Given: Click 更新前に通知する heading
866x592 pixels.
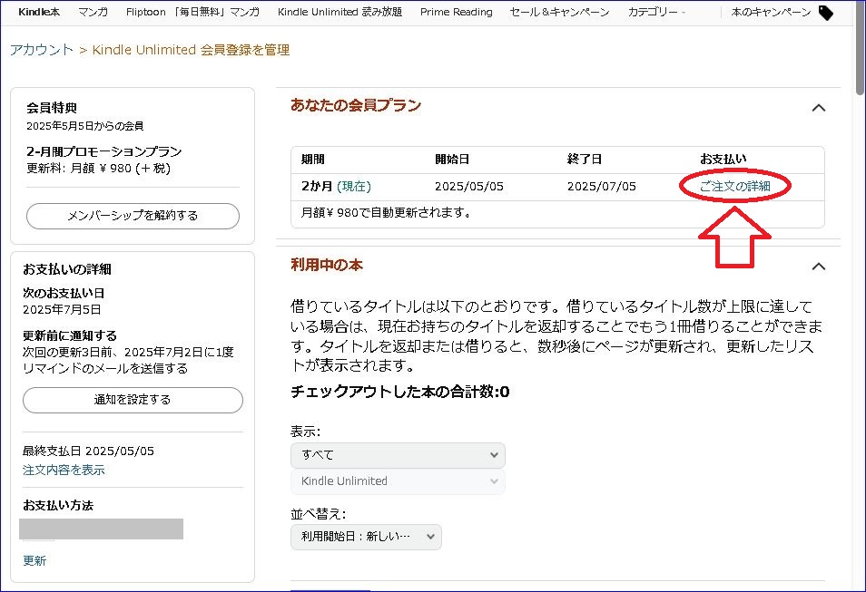Looking at the screenshot, I should click(x=70, y=335).
